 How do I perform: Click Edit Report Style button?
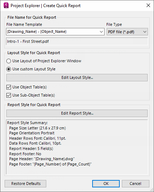(x=77, y=113)
